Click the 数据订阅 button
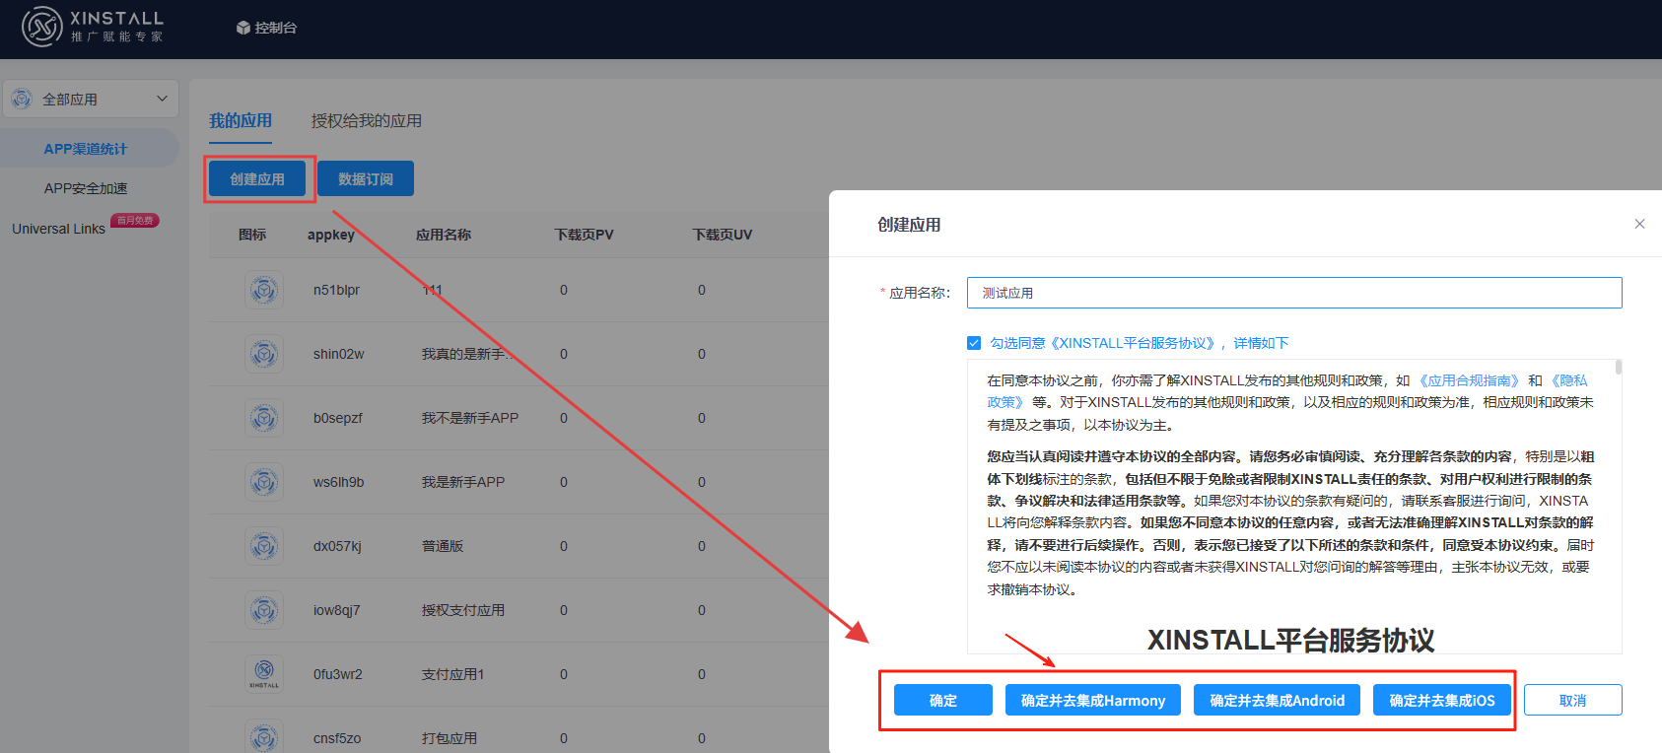1662x753 pixels. (366, 178)
